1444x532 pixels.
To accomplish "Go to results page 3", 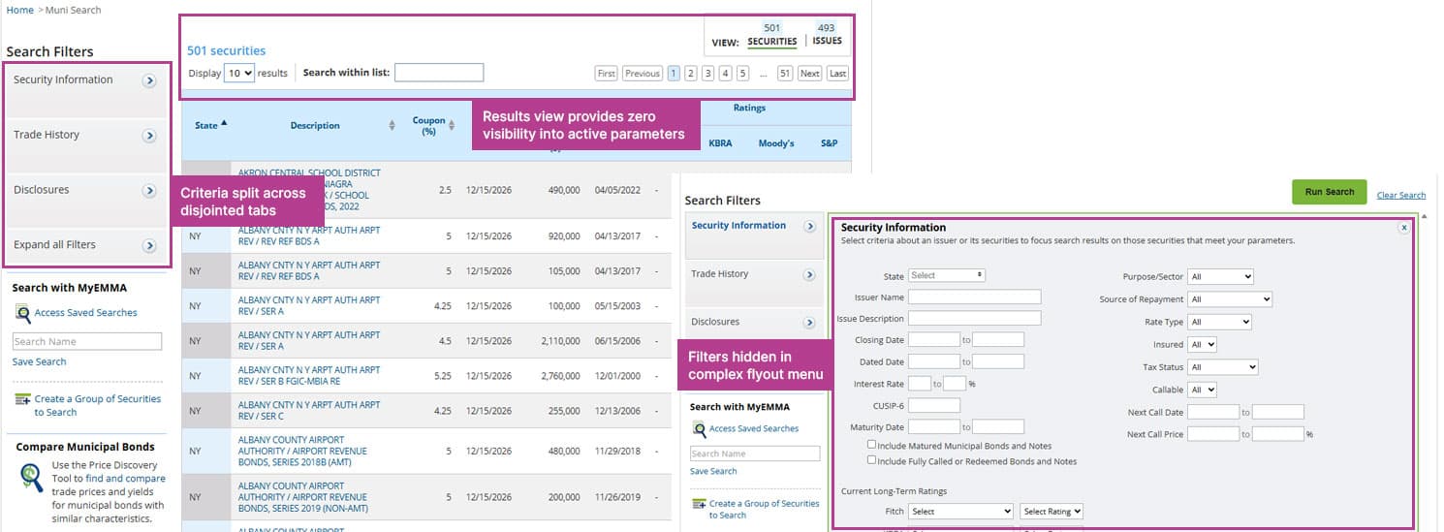I will [x=708, y=74].
